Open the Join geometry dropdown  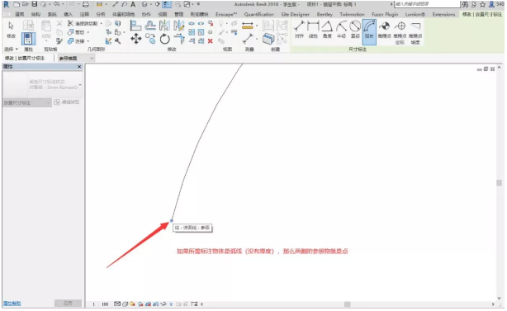click(x=88, y=41)
